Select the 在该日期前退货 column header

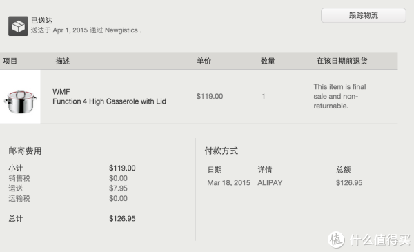[342, 61]
